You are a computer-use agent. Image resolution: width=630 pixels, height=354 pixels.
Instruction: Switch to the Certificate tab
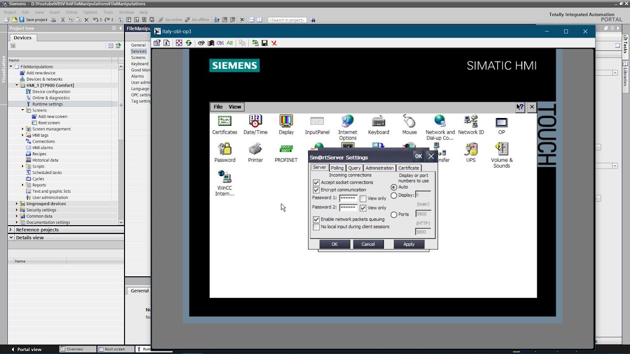click(x=409, y=168)
